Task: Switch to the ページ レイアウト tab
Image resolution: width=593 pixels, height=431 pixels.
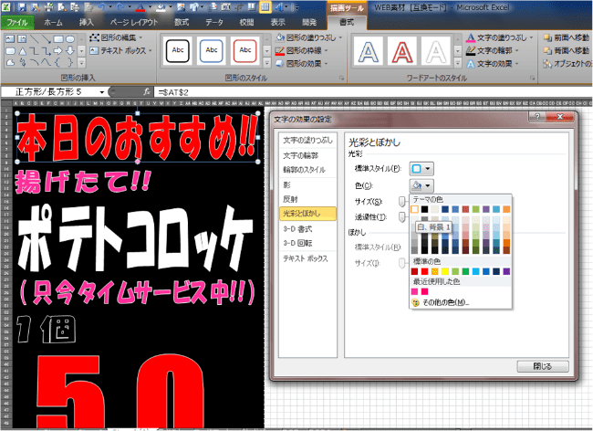Action: click(x=134, y=22)
